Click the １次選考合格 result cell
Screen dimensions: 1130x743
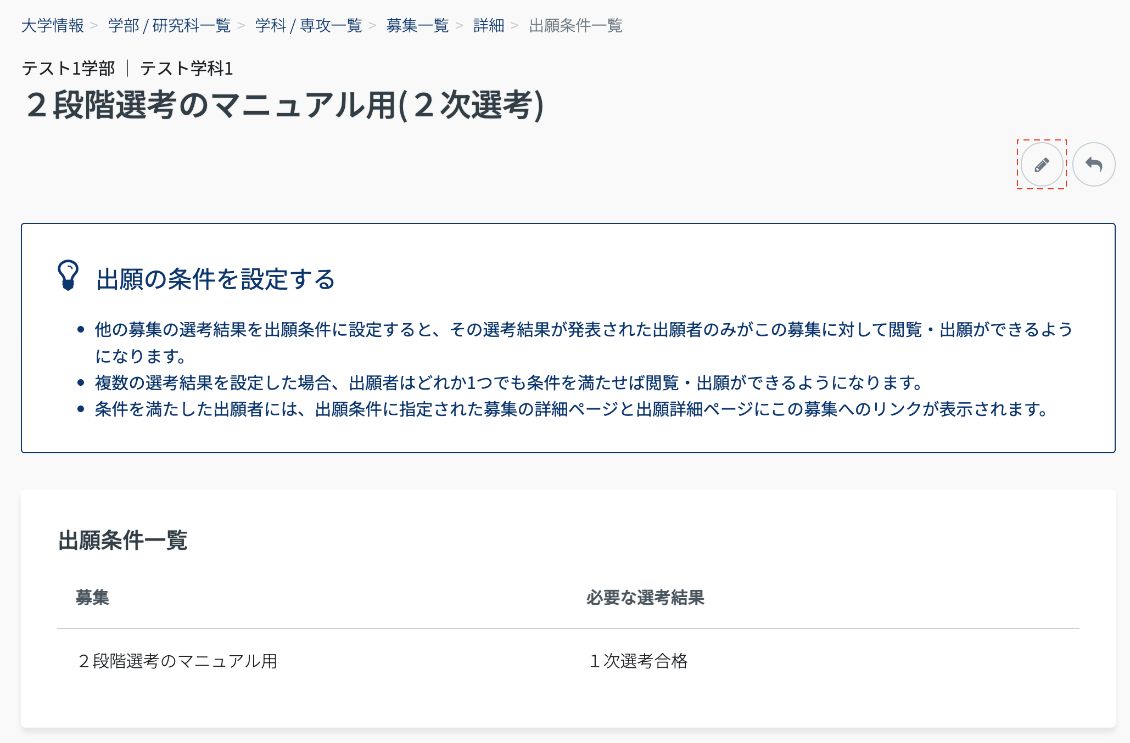click(638, 661)
